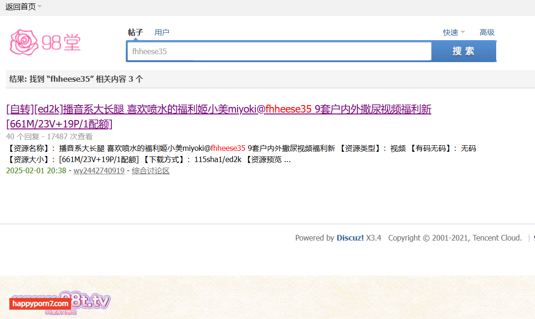Screen dimensions: 535x319
Task: Click the small arrow beside 快速
Action: (x=463, y=32)
